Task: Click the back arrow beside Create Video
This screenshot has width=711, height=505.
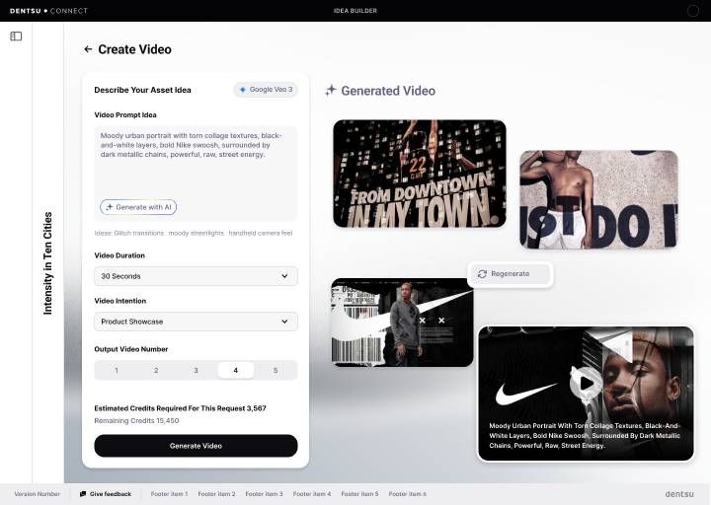Action: click(x=88, y=49)
